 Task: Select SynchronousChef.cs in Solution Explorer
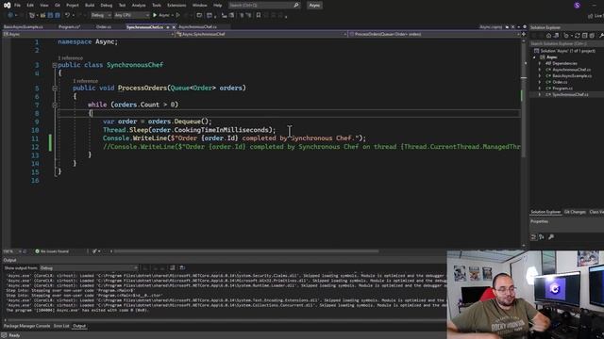tap(570, 94)
